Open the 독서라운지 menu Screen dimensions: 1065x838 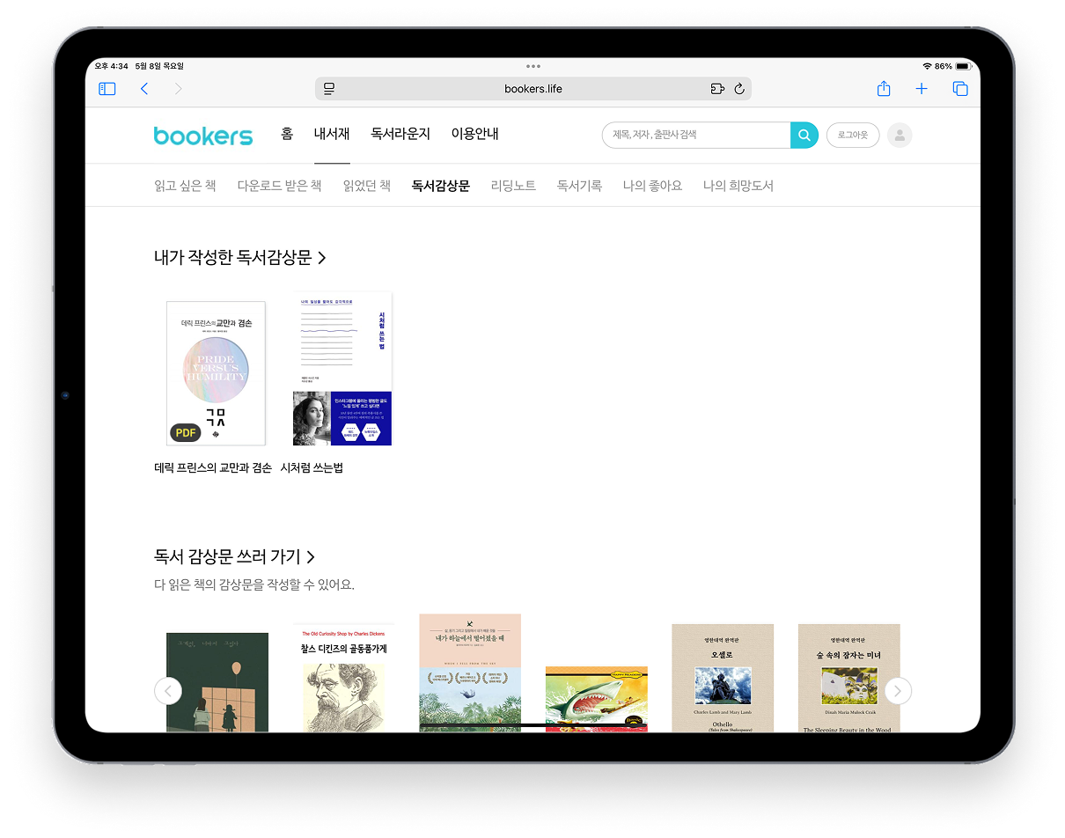click(400, 134)
